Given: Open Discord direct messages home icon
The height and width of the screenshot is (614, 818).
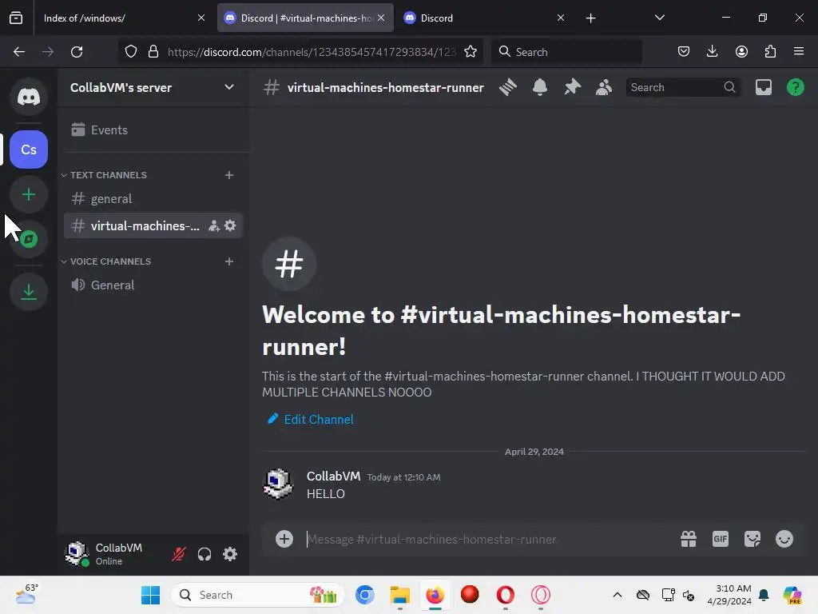Looking at the screenshot, I should pyautogui.click(x=29, y=97).
